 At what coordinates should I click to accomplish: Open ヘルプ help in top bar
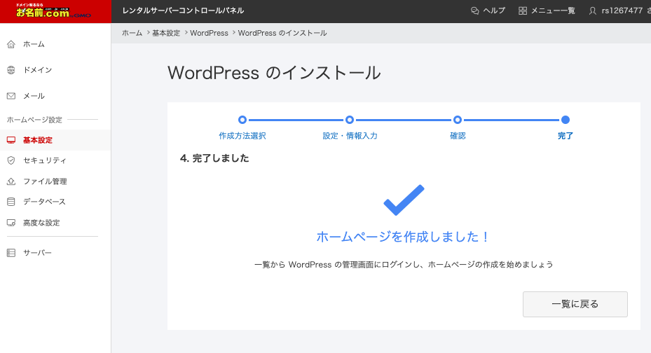coord(488,11)
